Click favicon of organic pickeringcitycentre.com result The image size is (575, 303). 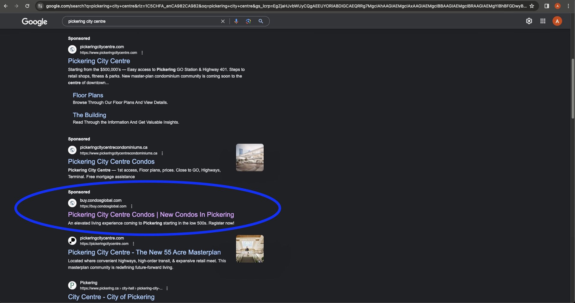point(72,241)
